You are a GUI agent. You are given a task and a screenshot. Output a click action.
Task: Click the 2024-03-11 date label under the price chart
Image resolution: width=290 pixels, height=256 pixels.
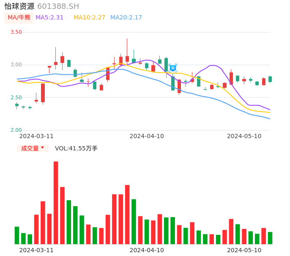[36, 136]
